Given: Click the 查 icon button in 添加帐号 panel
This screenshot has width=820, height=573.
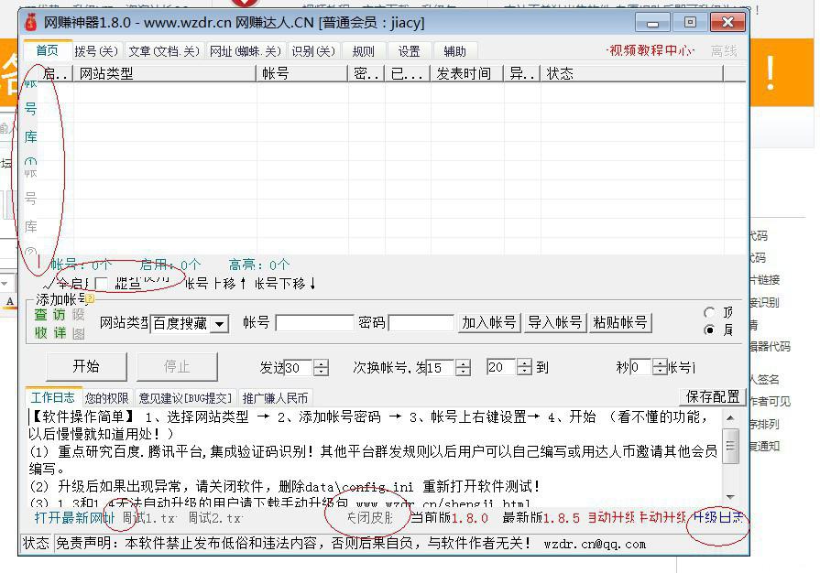Looking at the screenshot, I should (x=40, y=315).
